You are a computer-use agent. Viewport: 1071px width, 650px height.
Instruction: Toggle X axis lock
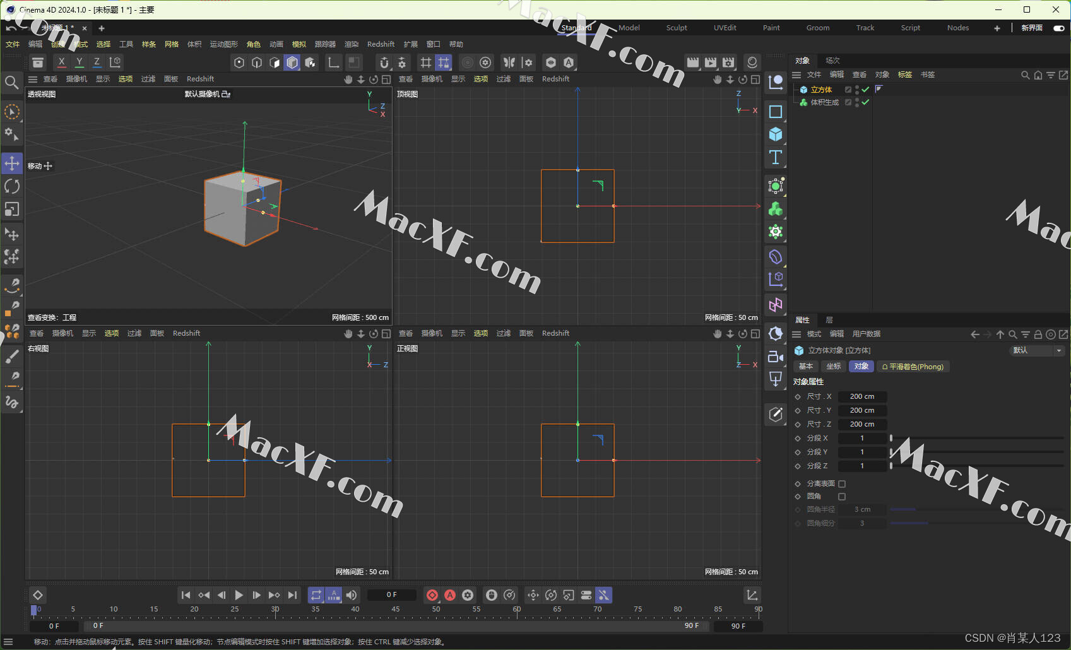61,62
